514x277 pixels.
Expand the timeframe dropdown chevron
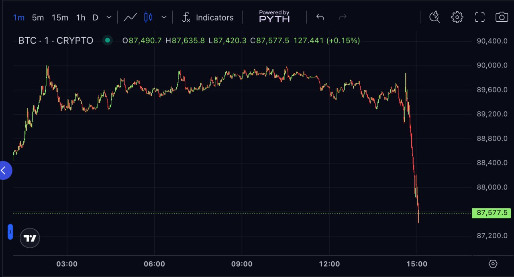(x=109, y=18)
